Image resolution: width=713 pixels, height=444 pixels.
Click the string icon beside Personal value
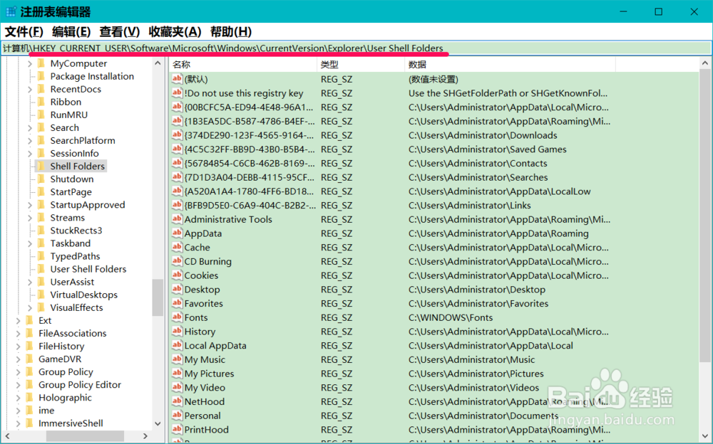[177, 416]
